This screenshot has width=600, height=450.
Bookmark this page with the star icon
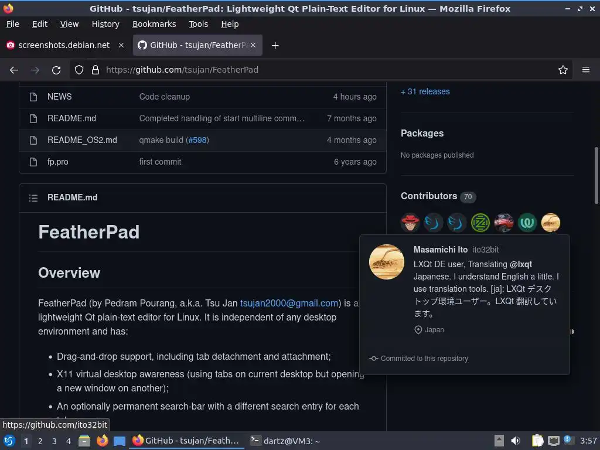[562, 70]
